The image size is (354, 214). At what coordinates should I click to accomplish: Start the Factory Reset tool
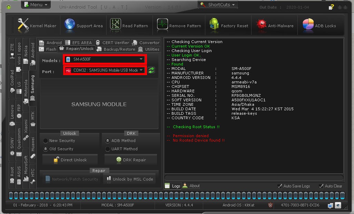[x=229, y=26]
